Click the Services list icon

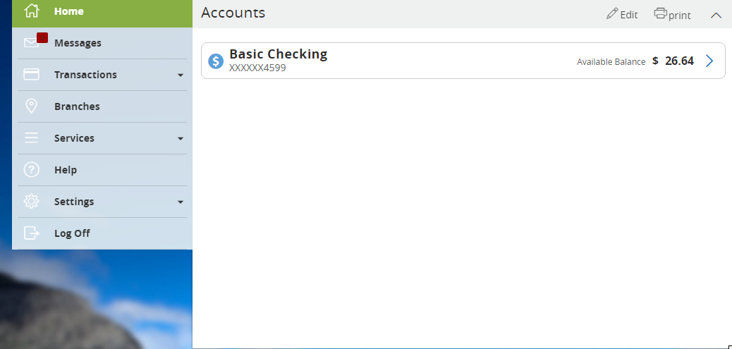click(31, 138)
